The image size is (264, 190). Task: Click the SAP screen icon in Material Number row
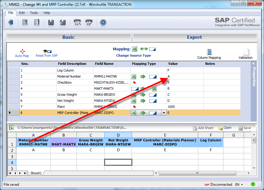click(x=153, y=77)
